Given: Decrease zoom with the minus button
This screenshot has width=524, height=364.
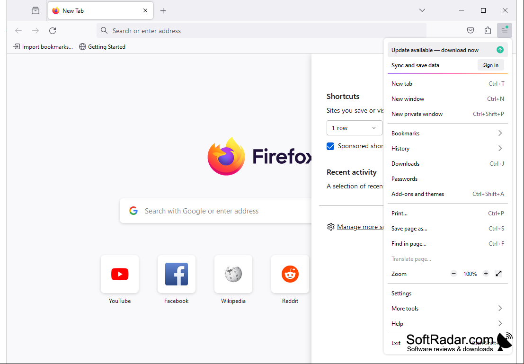Looking at the screenshot, I should point(453,274).
